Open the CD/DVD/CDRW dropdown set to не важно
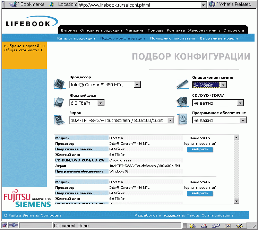The image size is (258, 230). coord(218,103)
